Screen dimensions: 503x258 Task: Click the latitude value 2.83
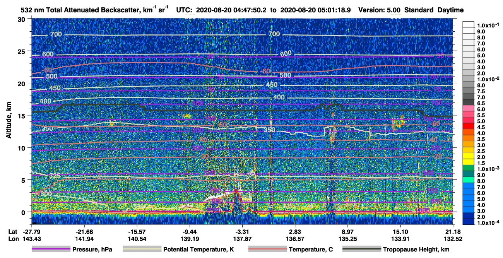click(x=295, y=232)
